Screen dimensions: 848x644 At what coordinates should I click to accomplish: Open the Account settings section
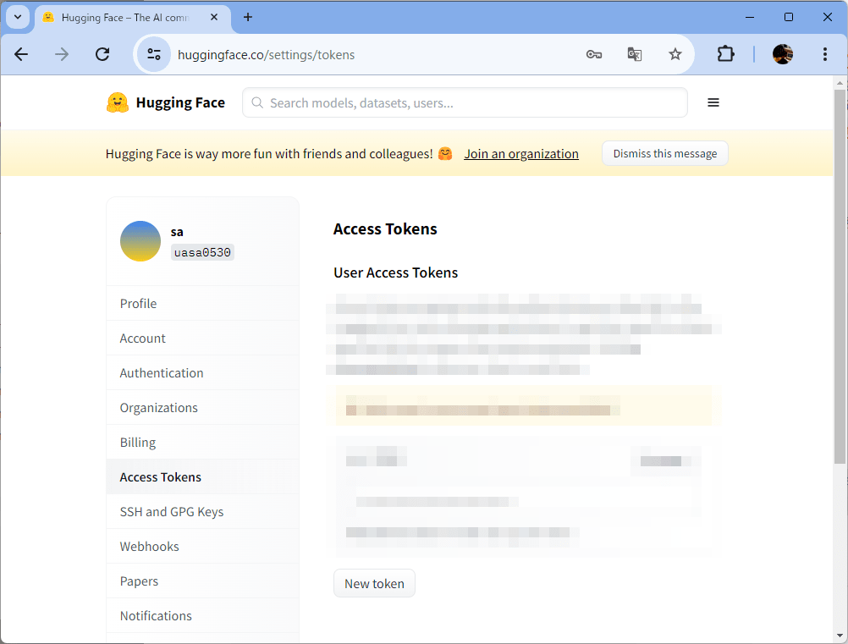(x=202, y=338)
